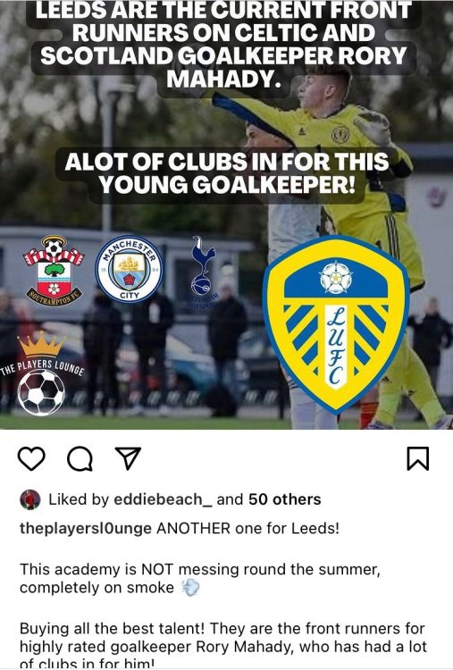453x670 pixels.
Task: Open eddiebeach_ username link
Action: [163, 499]
